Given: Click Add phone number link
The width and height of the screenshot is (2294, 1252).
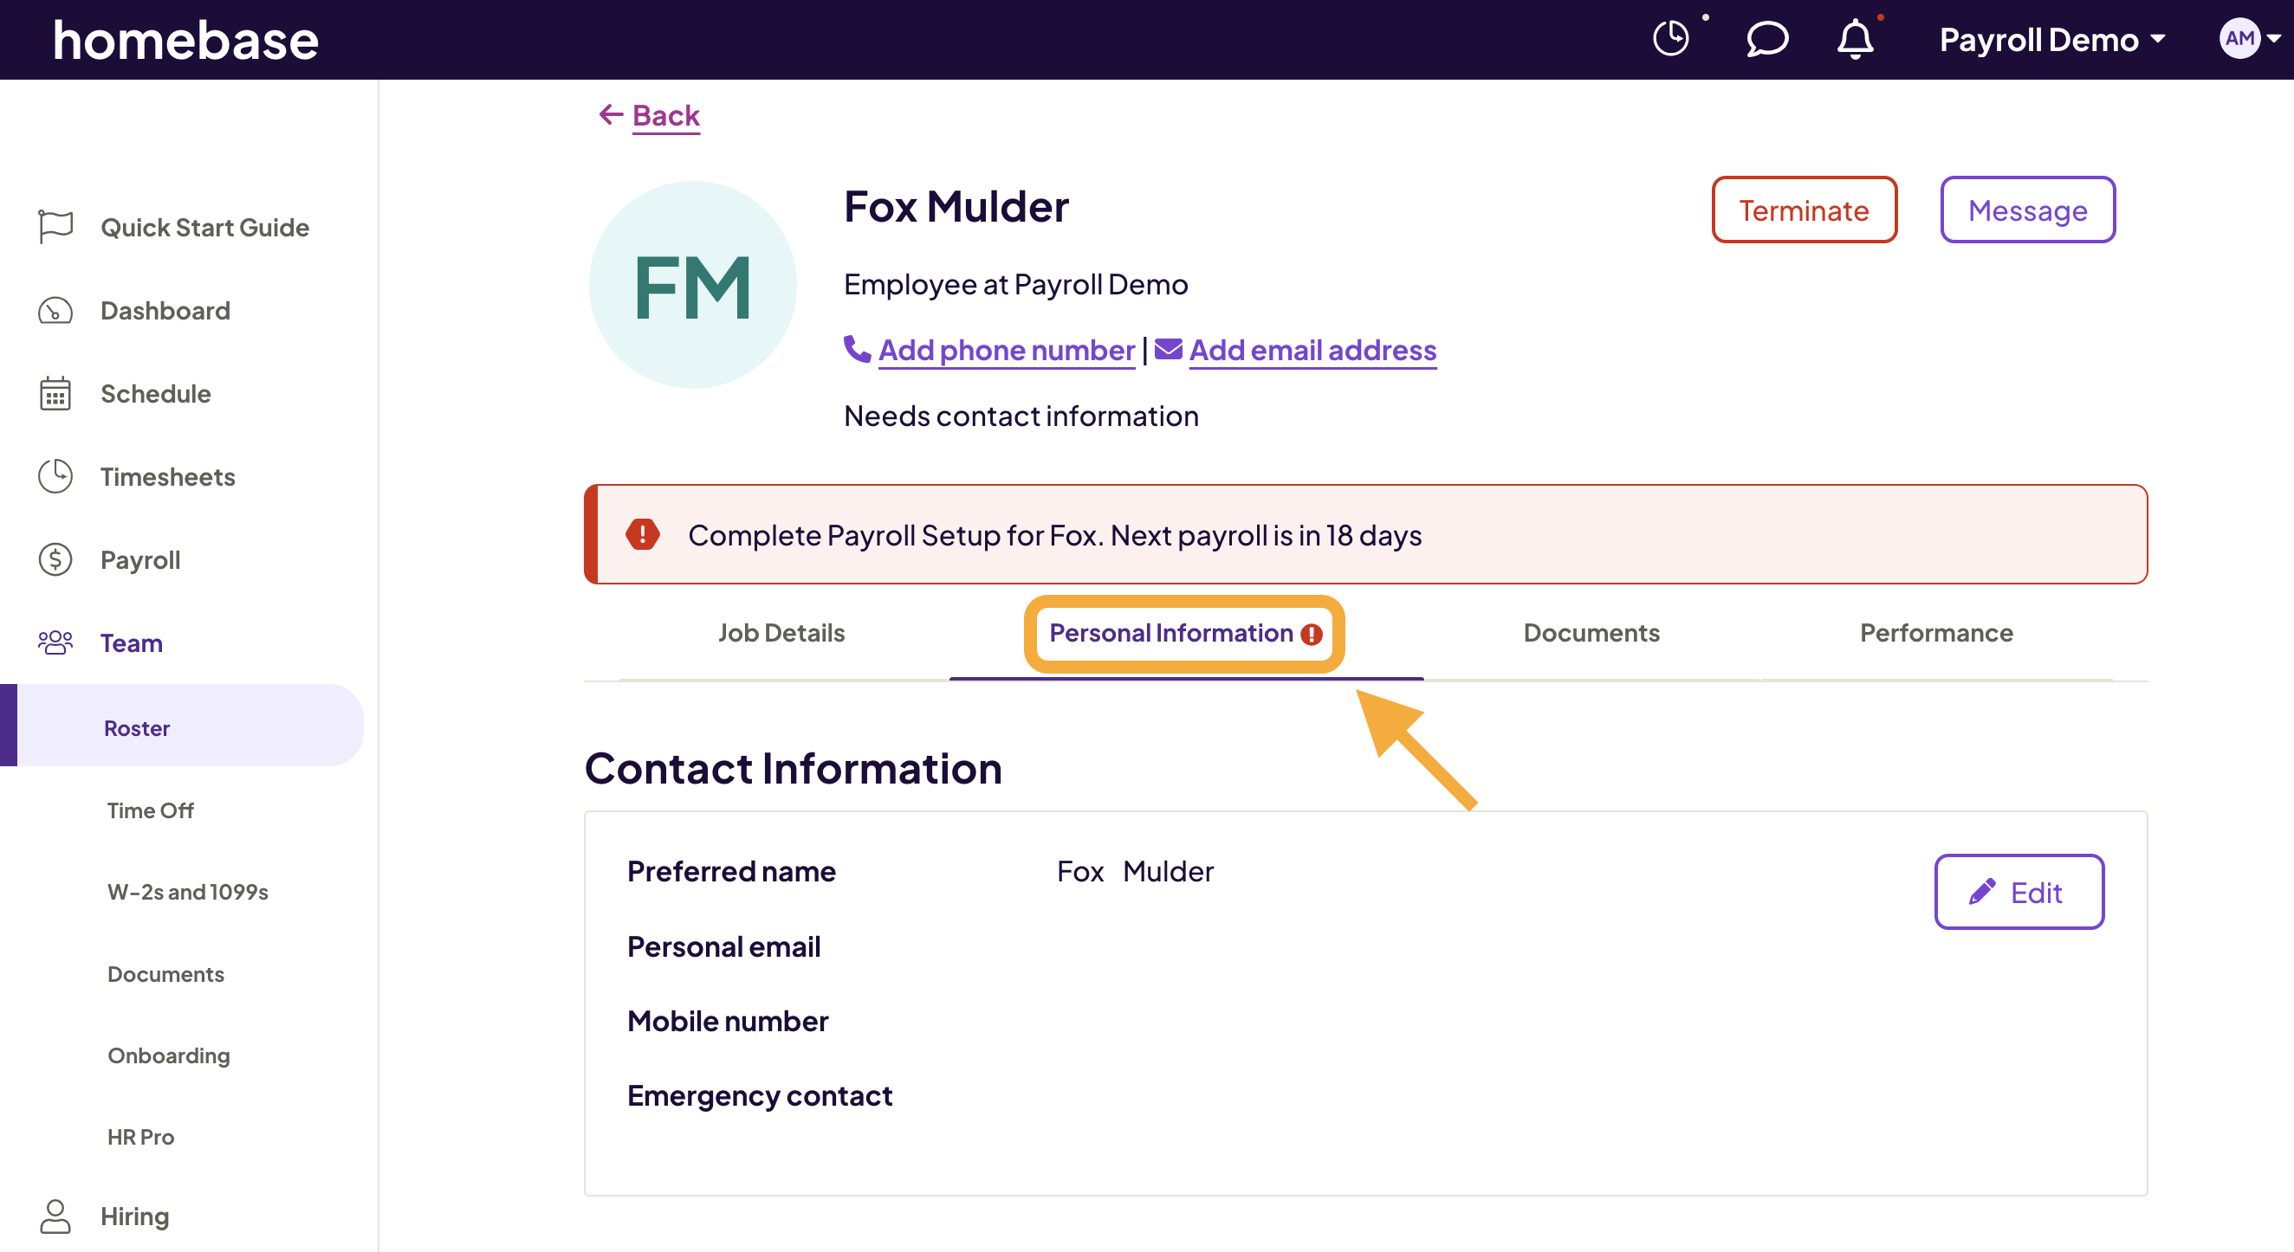Looking at the screenshot, I should point(1006,350).
